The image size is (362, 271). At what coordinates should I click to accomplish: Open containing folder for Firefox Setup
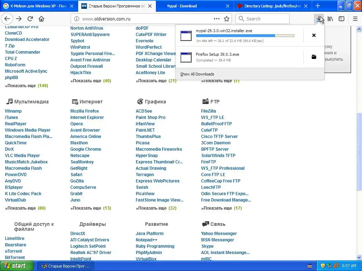314,57
